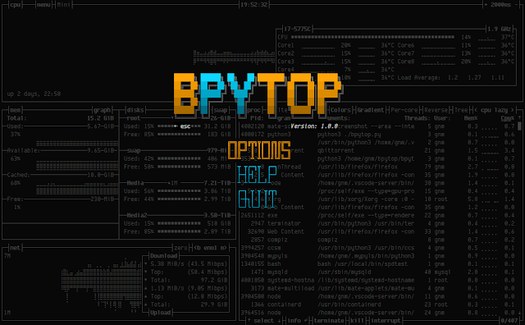Click right arrow after cpu lazy sorting
The height and width of the screenshot is (325, 525).
click(x=512, y=110)
